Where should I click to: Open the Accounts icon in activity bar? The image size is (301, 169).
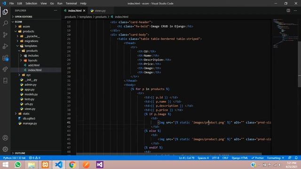(5, 138)
